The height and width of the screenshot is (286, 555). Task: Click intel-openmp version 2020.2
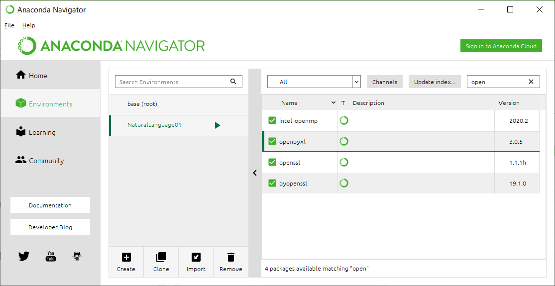pos(518,121)
